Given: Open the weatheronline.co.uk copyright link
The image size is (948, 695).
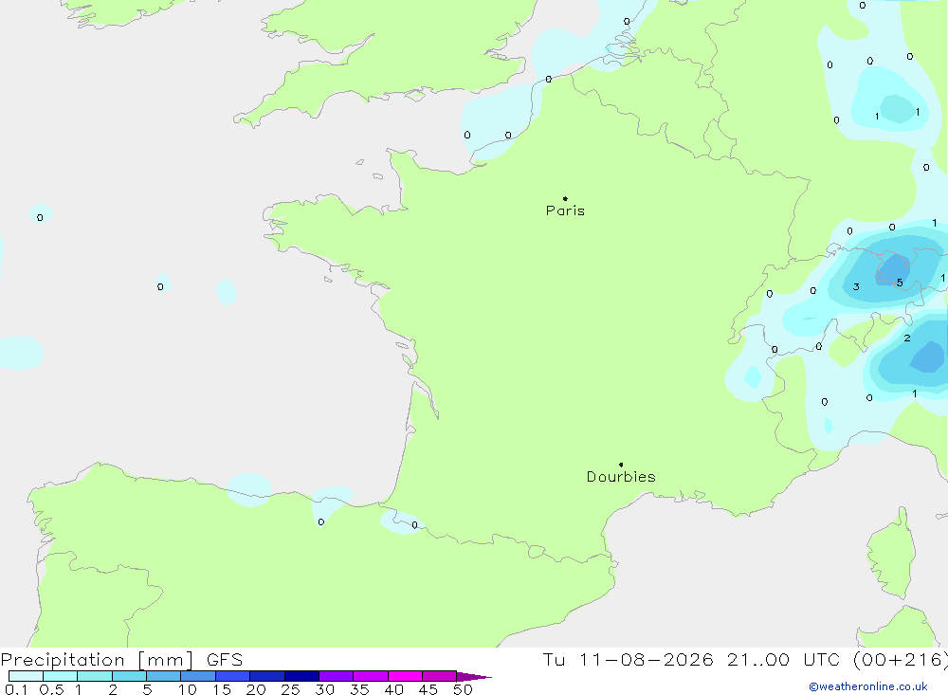Looking at the screenshot, I should pyautogui.click(x=868, y=686).
